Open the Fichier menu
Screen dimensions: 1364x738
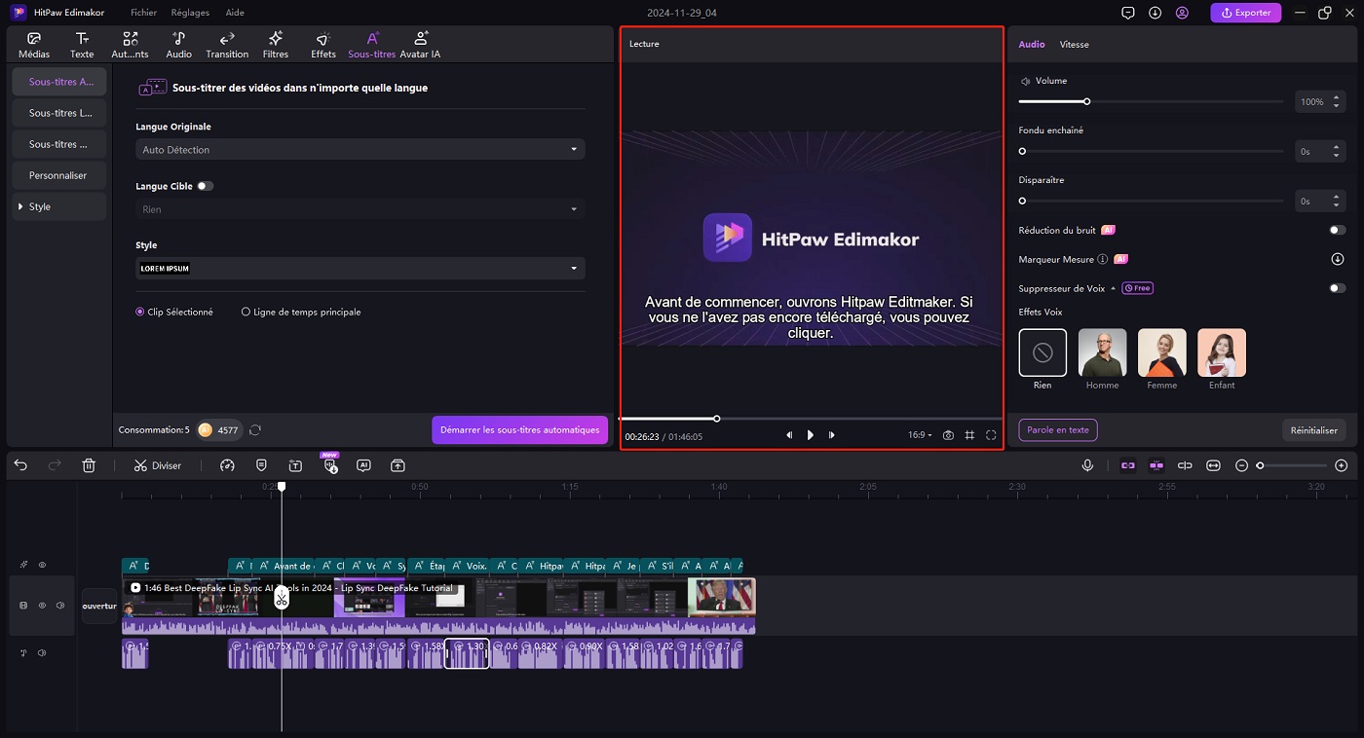(x=143, y=13)
